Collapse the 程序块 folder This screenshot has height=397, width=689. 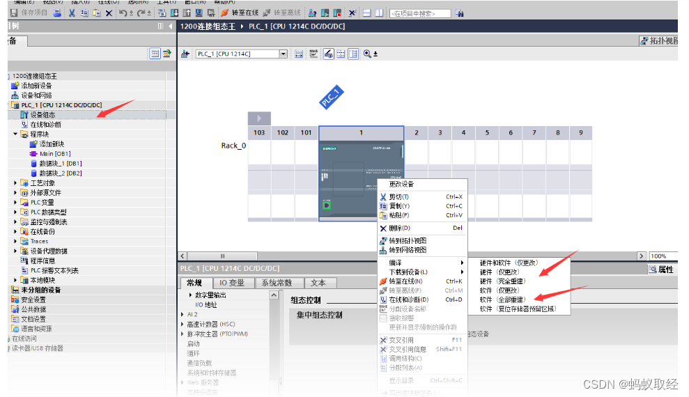tap(15, 134)
